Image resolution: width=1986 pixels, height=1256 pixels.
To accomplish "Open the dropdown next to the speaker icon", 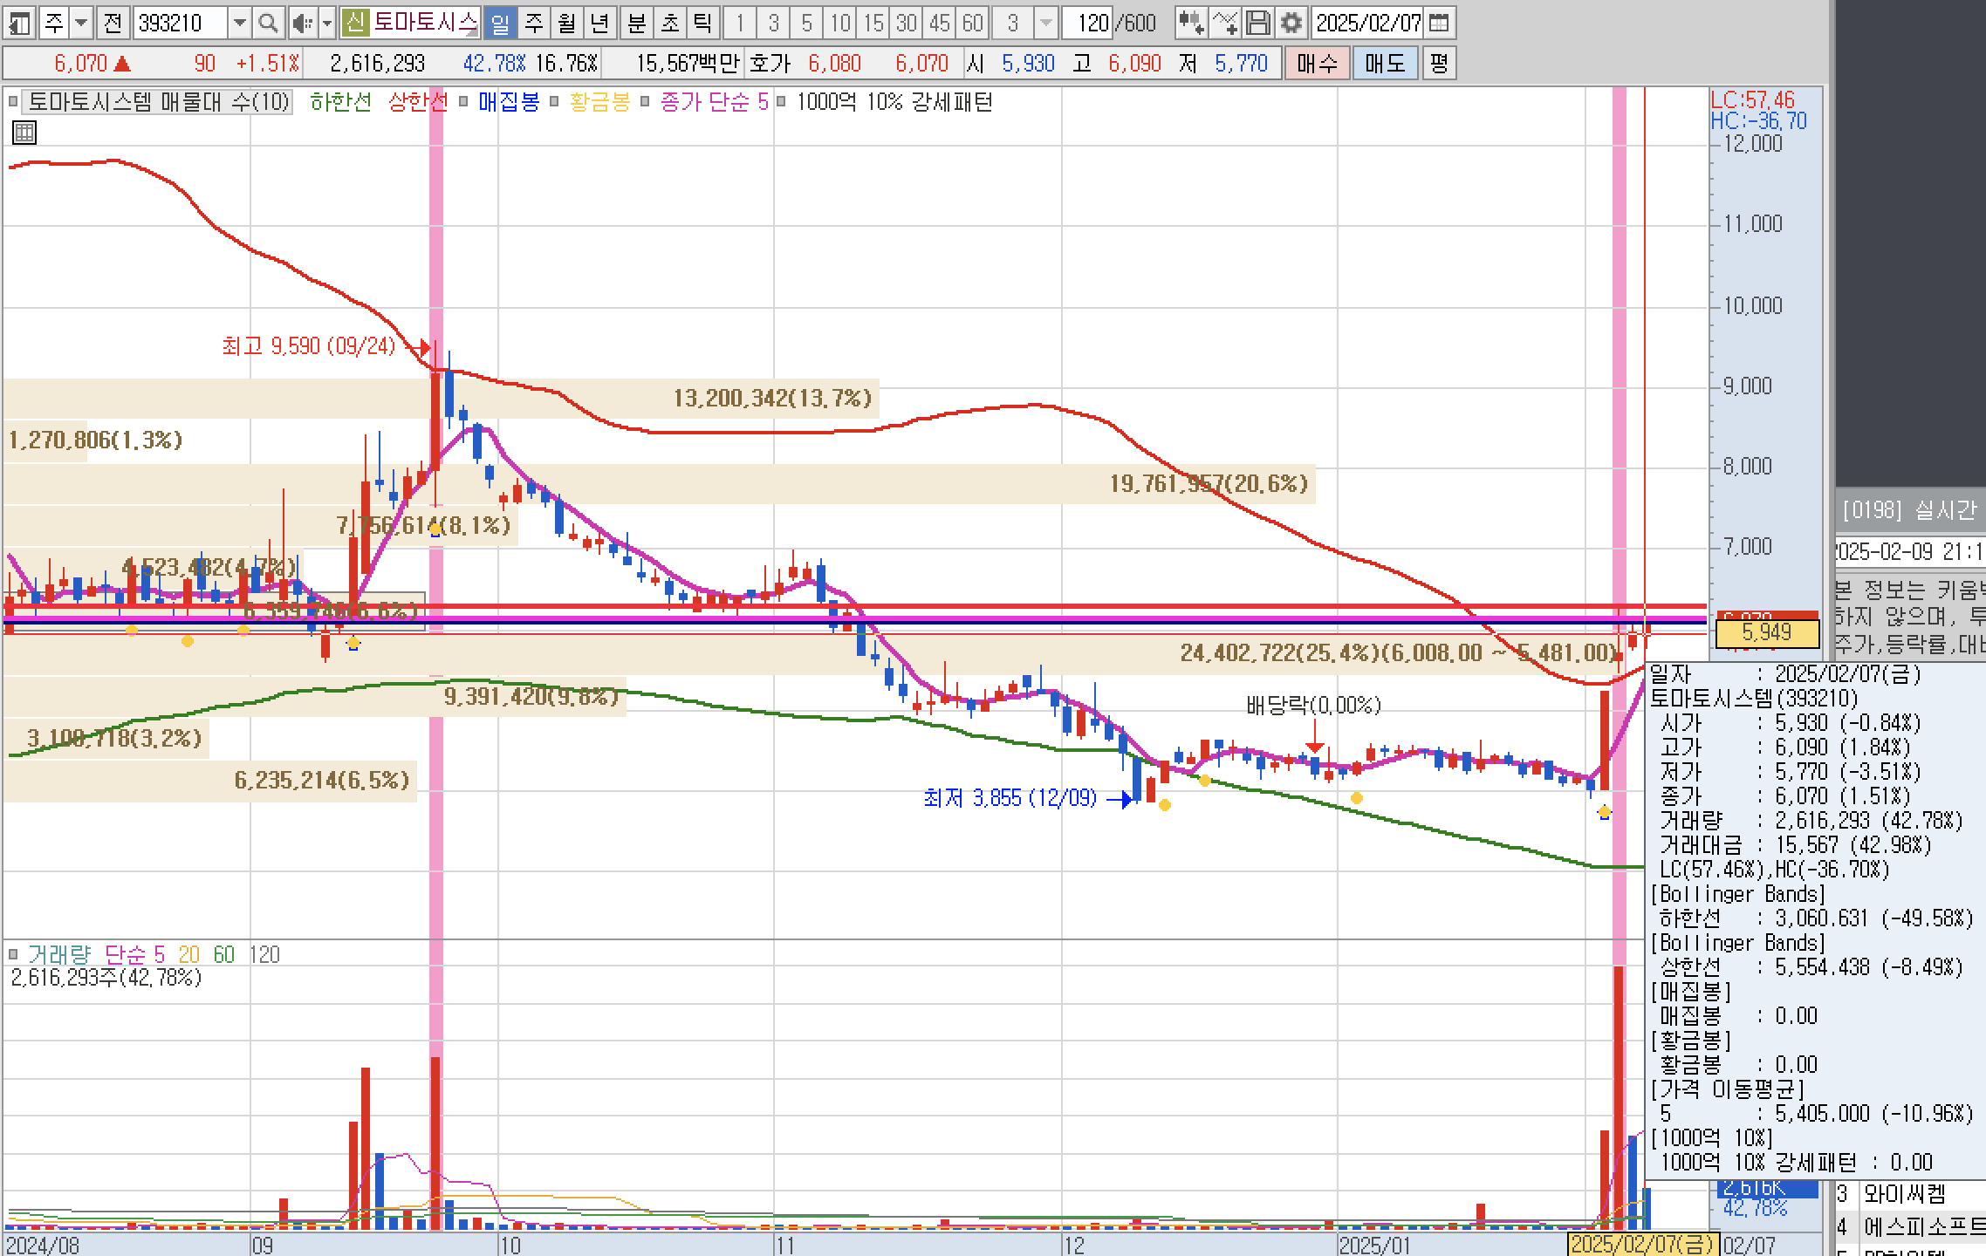I will 327,23.
